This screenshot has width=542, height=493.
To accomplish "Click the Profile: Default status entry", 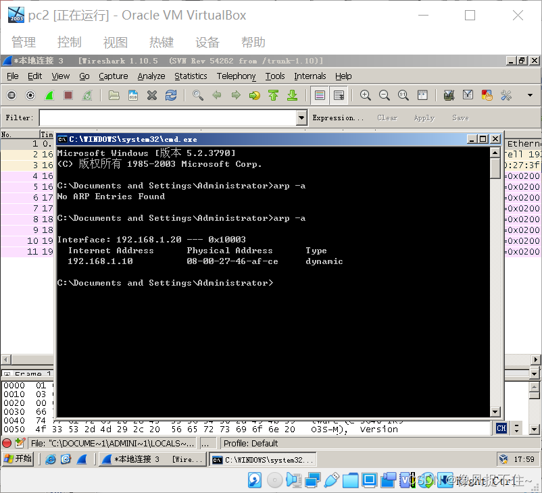I will click(x=251, y=443).
